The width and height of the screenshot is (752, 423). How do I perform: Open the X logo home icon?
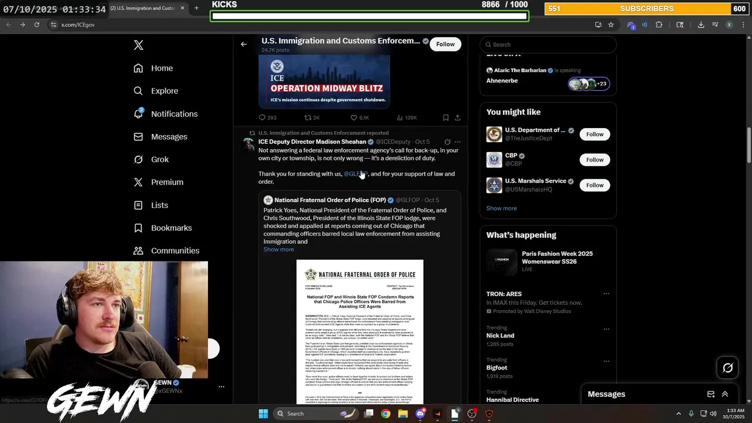pyautogui.click(x=139, y=45)
